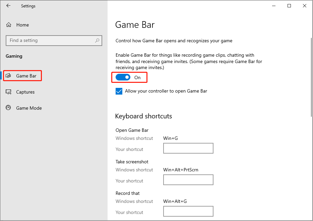Close the Settings window
Screen dimensions: 313x221
click(304, 6)
